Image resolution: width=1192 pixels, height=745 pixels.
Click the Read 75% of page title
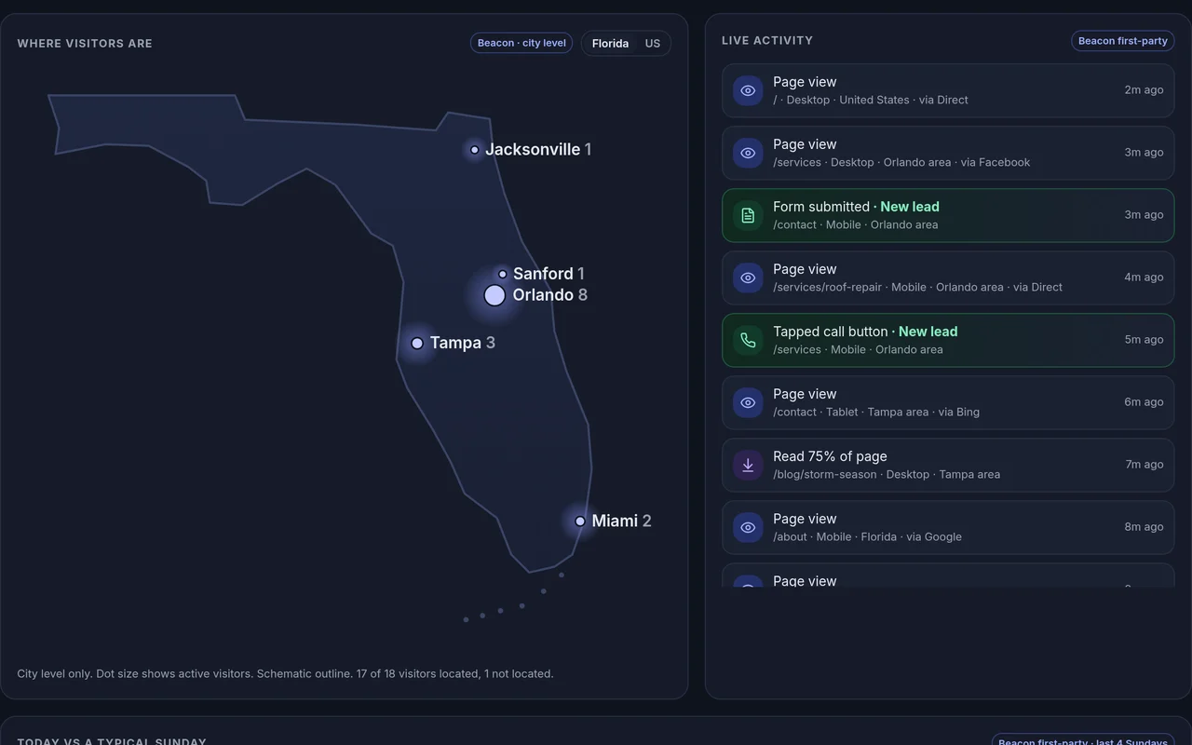(830, 456)
